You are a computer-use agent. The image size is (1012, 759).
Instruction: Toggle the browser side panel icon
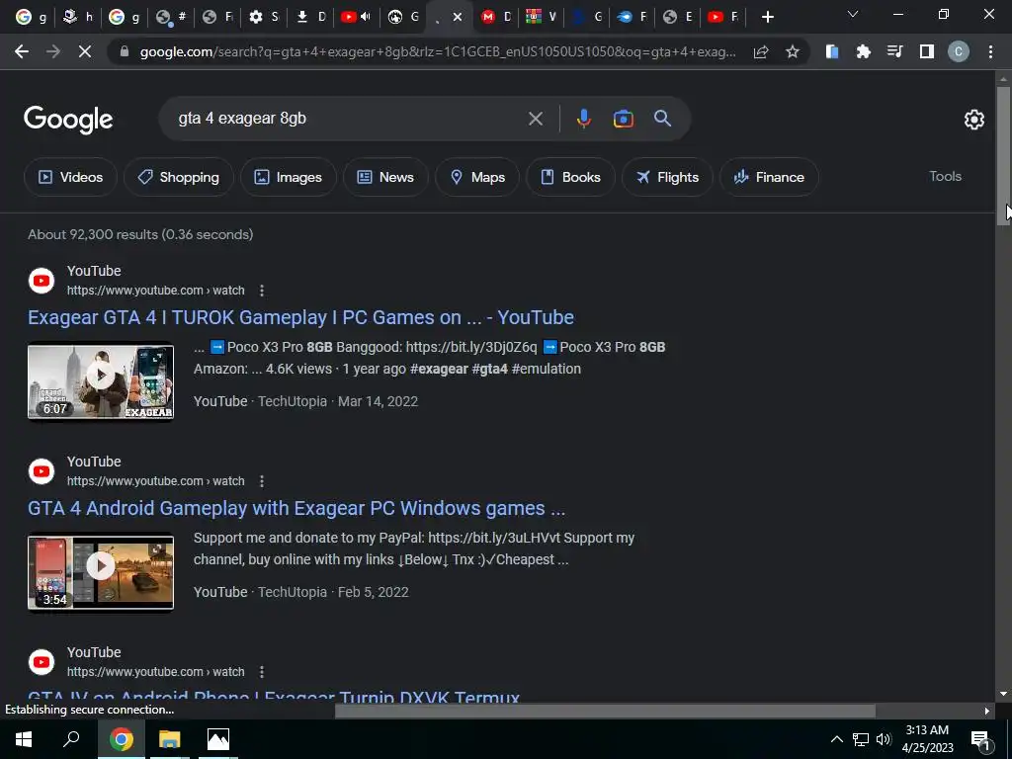926,51
